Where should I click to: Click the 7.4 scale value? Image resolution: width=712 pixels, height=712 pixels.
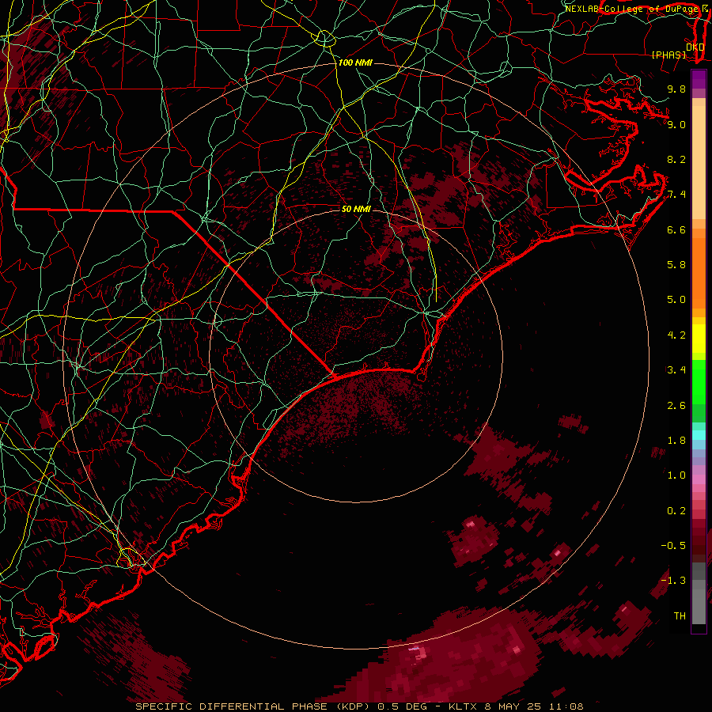tap(676, 195)
